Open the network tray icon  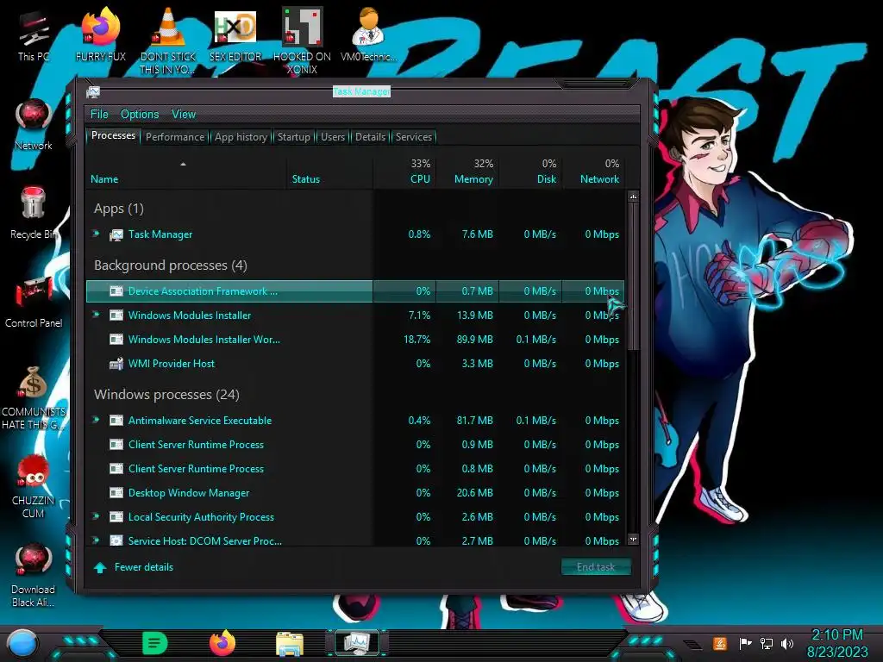click(767, 643)
